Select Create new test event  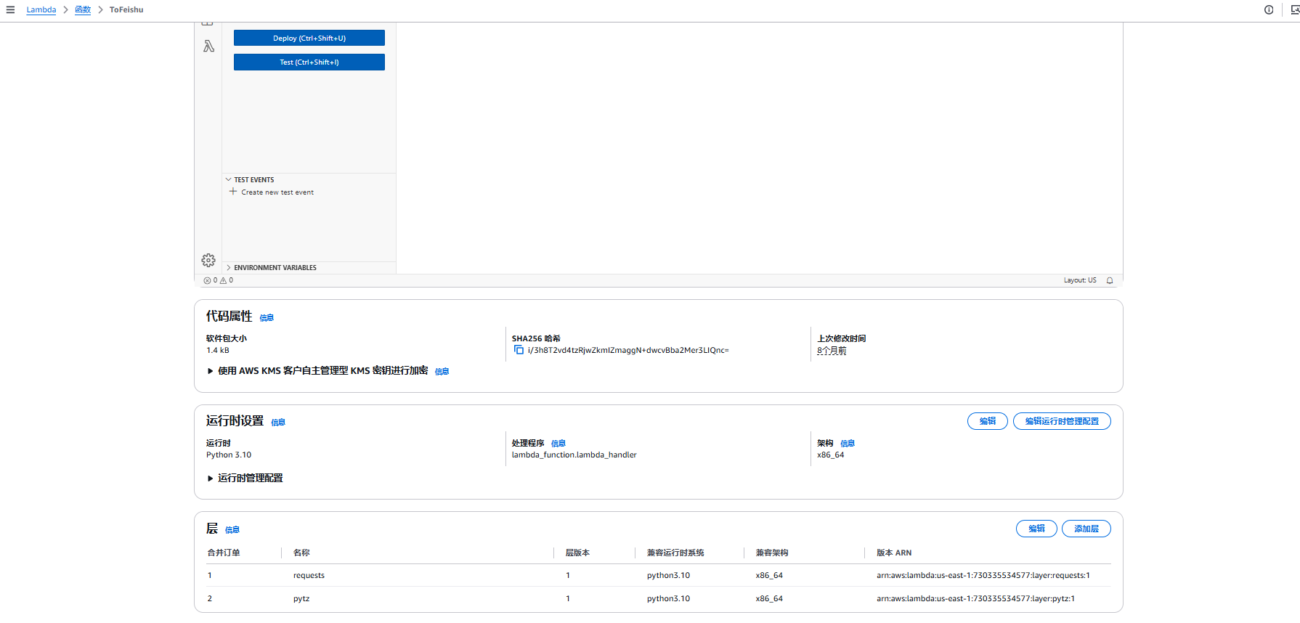[x=277, y=192]
